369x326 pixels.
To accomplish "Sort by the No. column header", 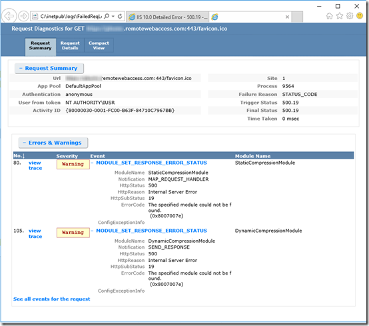I will coord(19,156).
